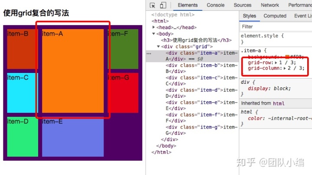The width and height of the screenshot is (312, 175).
Task: Open the Elements tab
Action: 188,5
